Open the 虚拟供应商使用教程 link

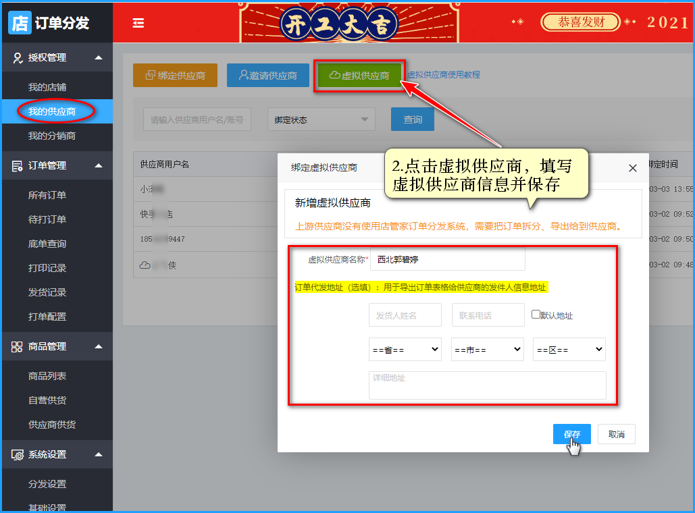point(444,75)
